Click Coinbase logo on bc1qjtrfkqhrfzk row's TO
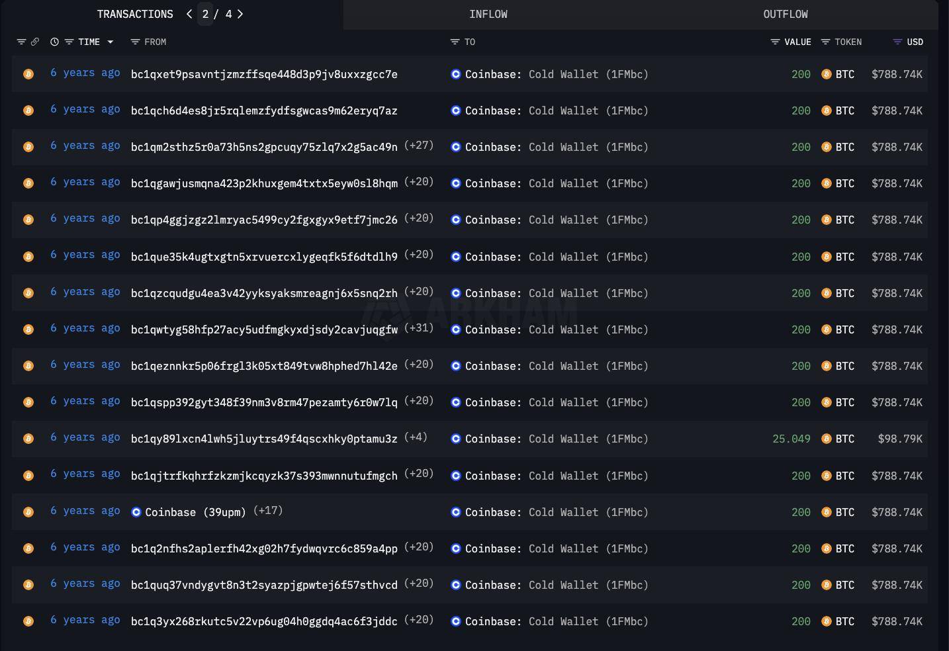The width and height of the screenshot is (949, 651). click(455, 476)
